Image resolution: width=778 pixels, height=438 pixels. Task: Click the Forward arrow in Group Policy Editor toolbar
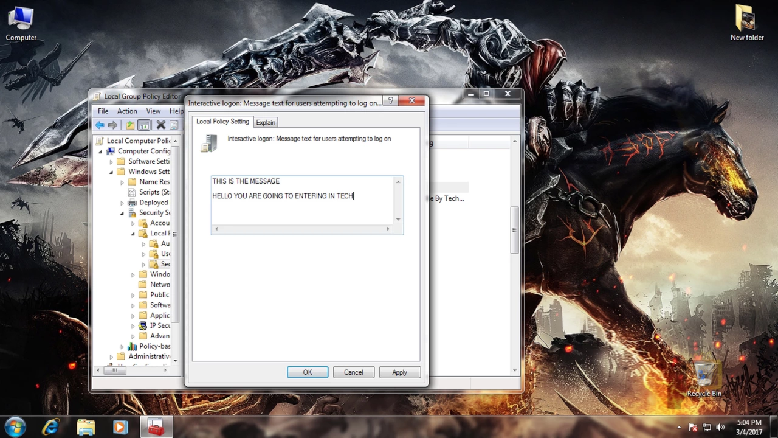pyautogui.click(x=112, y=125)
